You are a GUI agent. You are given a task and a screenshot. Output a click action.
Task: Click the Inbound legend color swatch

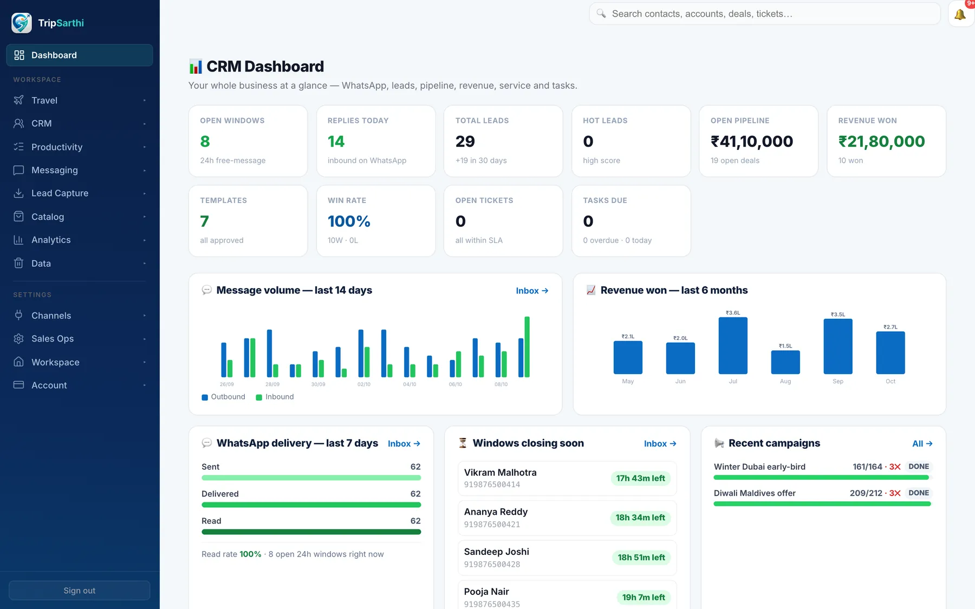259,397
